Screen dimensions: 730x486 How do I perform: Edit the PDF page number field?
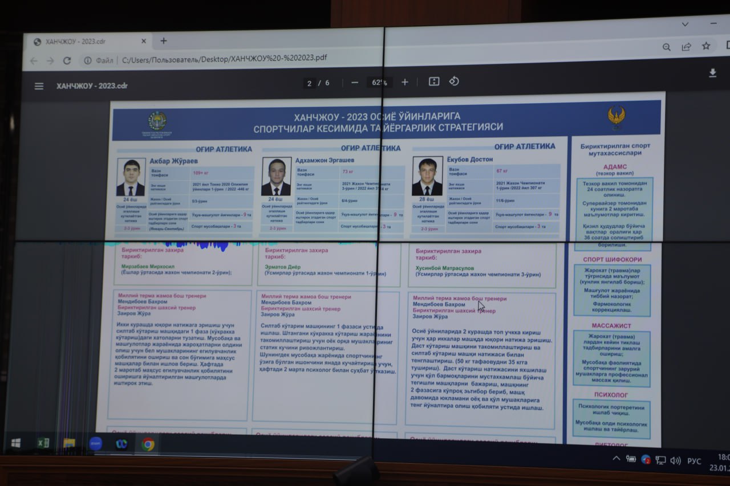[x=310, y=83]
